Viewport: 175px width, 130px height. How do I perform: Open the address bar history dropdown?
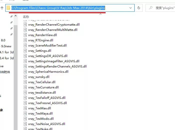coord(131,8)
